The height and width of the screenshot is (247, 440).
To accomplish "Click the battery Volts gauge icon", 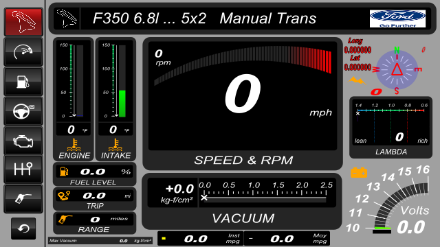I will (x=359, y=172).
